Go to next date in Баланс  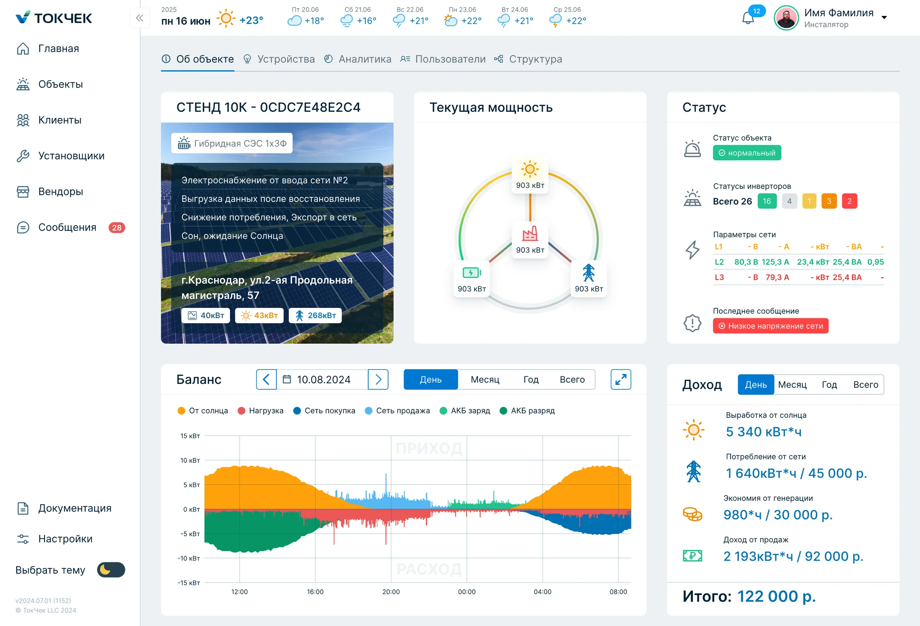(378, 379)
